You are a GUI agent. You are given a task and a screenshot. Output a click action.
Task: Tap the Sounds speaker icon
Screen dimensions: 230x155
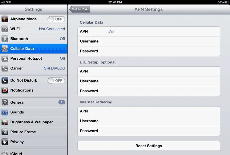(5, 112)
